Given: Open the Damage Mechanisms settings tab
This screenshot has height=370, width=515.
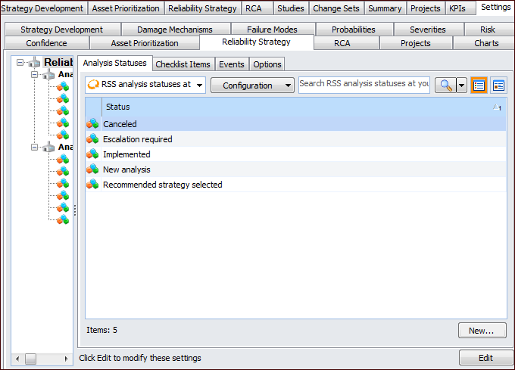Looking at the screenshot, I should (175, 30).
